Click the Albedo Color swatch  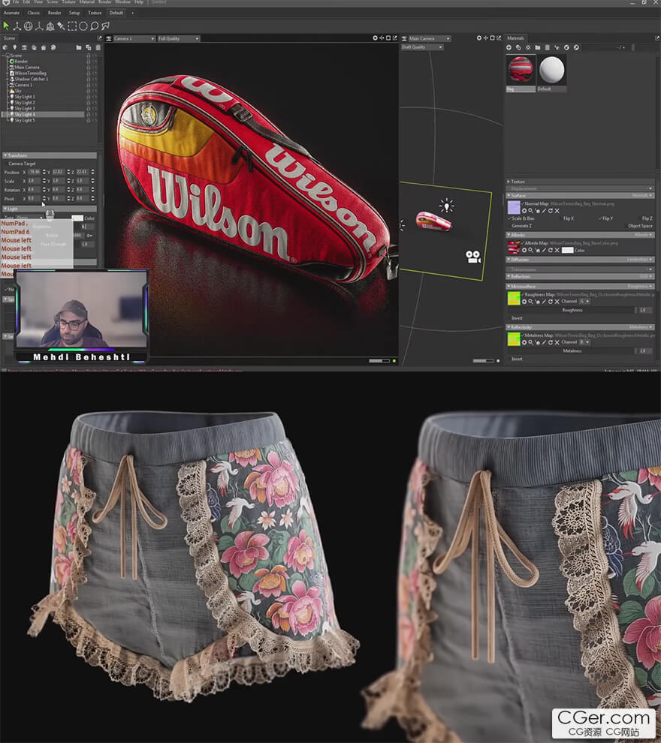point(568,250)
